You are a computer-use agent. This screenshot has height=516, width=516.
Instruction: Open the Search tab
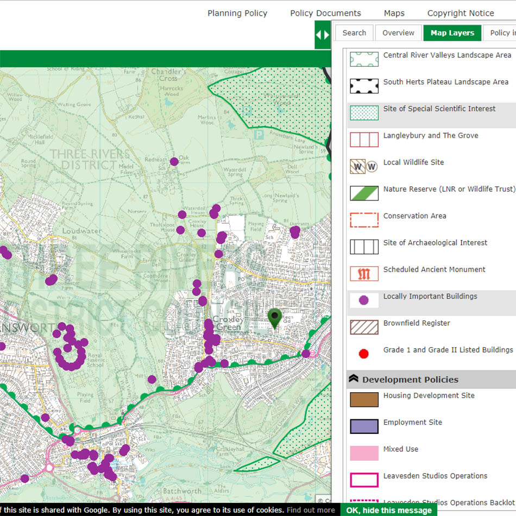point(354,33)
